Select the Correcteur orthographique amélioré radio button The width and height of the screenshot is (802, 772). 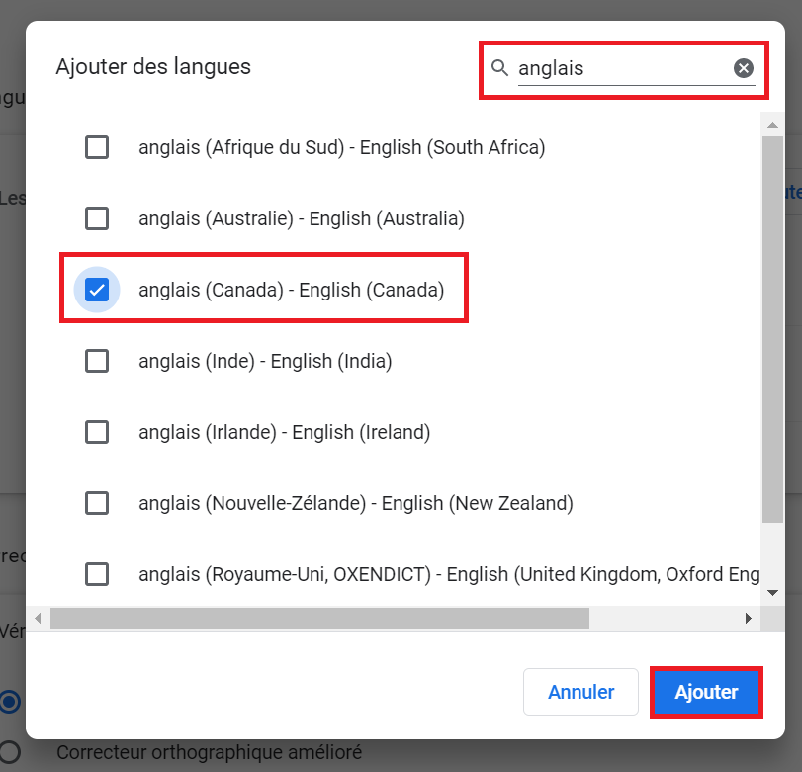[x=10, y=752]
